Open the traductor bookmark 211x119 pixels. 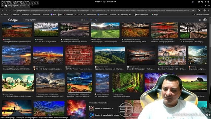pos(102,15)
